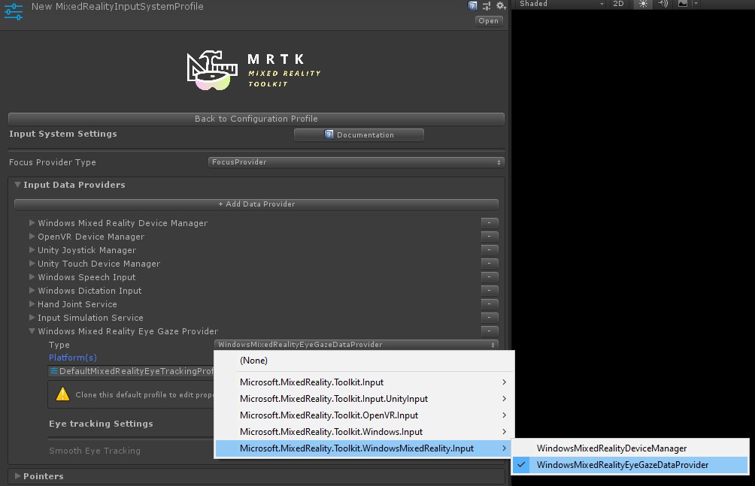Toggle scene effects image icon

[x=683, y=4]
